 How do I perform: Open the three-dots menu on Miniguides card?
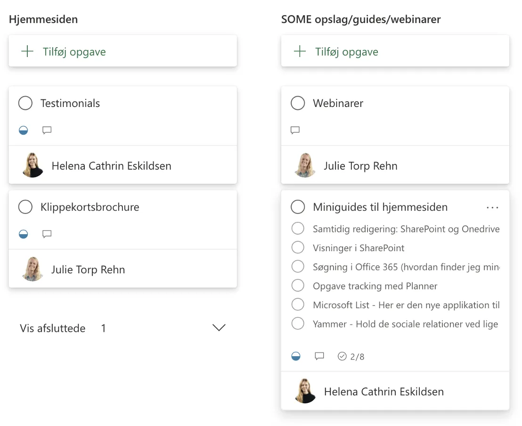click(x=492, y=207)
